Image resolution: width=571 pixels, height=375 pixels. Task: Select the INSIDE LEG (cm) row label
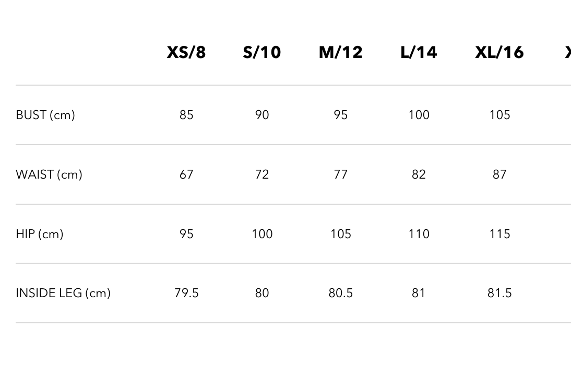click(x=63, y=293)
